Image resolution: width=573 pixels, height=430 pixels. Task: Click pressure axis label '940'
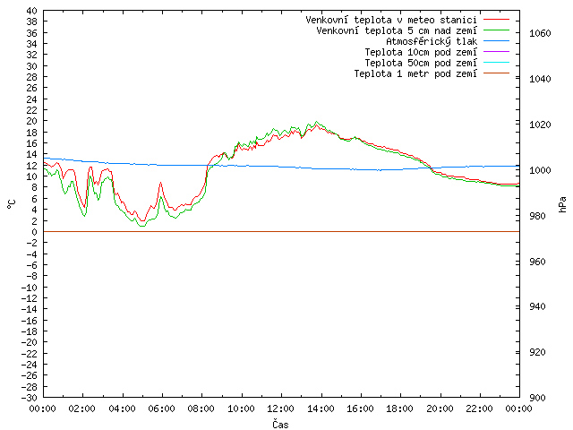point(537,306)
